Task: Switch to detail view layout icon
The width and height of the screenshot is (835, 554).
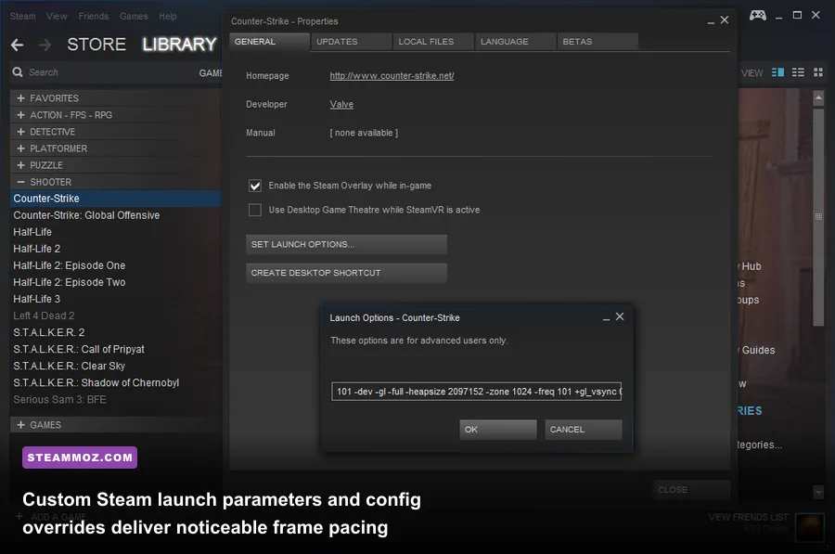Action: pos(777,72)
